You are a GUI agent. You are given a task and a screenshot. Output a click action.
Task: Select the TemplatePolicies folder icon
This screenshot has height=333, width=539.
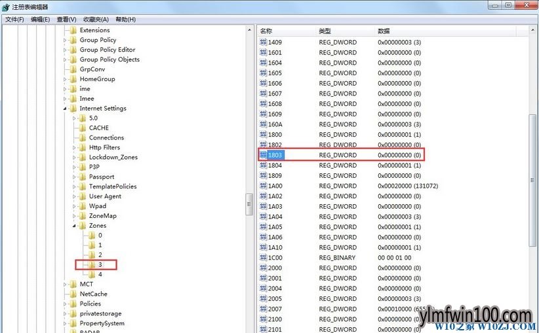tap(82, 186)
